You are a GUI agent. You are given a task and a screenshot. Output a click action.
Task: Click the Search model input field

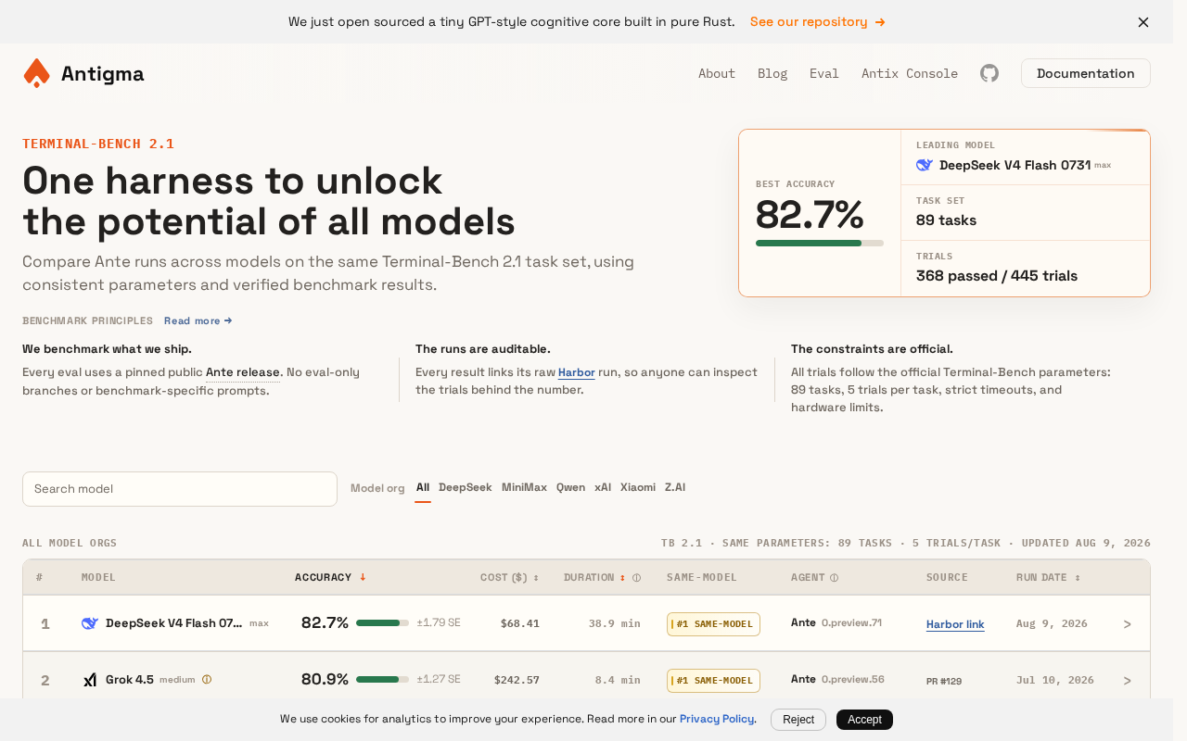180,489
